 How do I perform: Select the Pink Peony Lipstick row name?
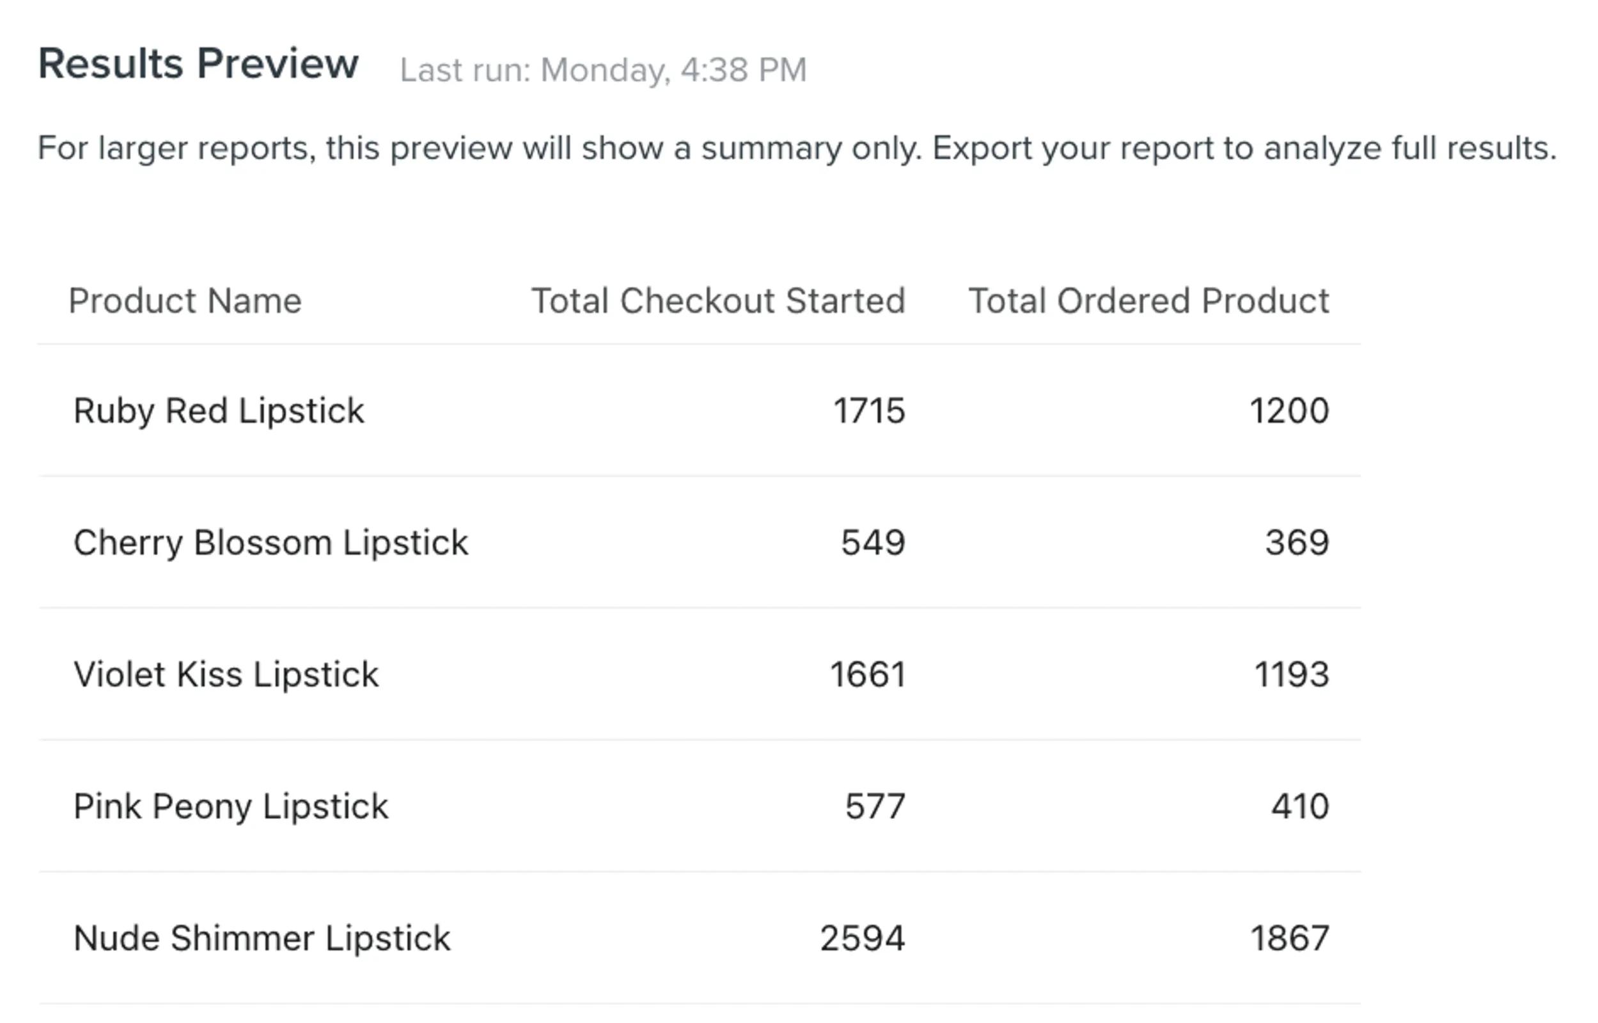tap(230, 806)
